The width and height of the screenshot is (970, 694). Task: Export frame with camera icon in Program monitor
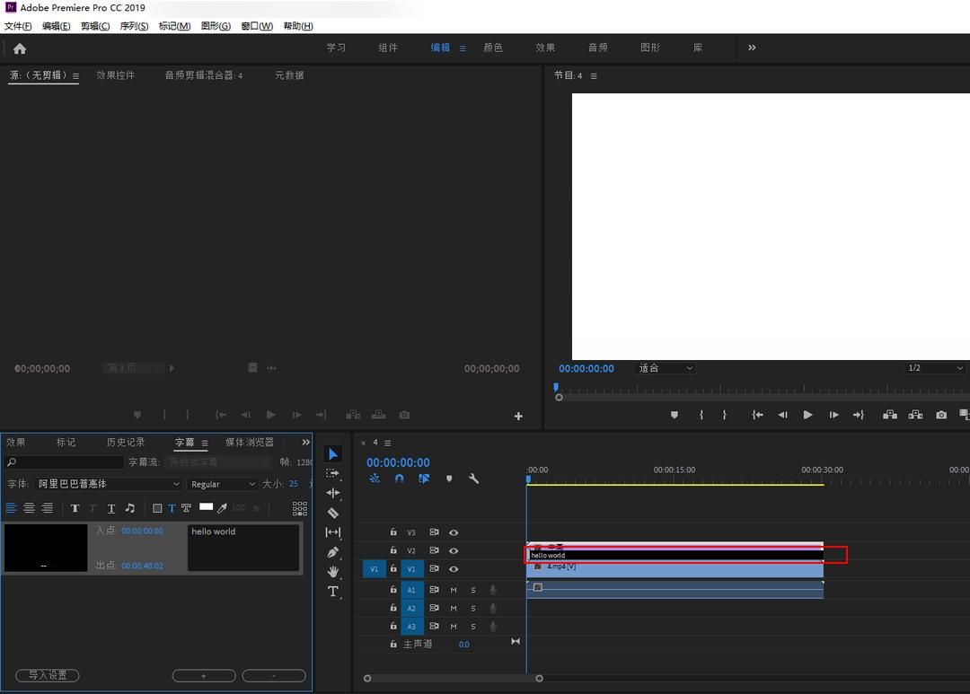(x=941, y=415)
